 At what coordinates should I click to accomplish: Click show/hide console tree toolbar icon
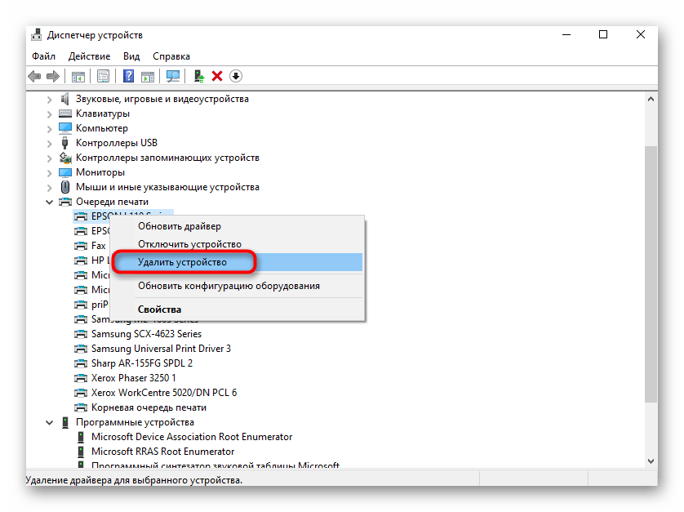(x=78, y=77)
